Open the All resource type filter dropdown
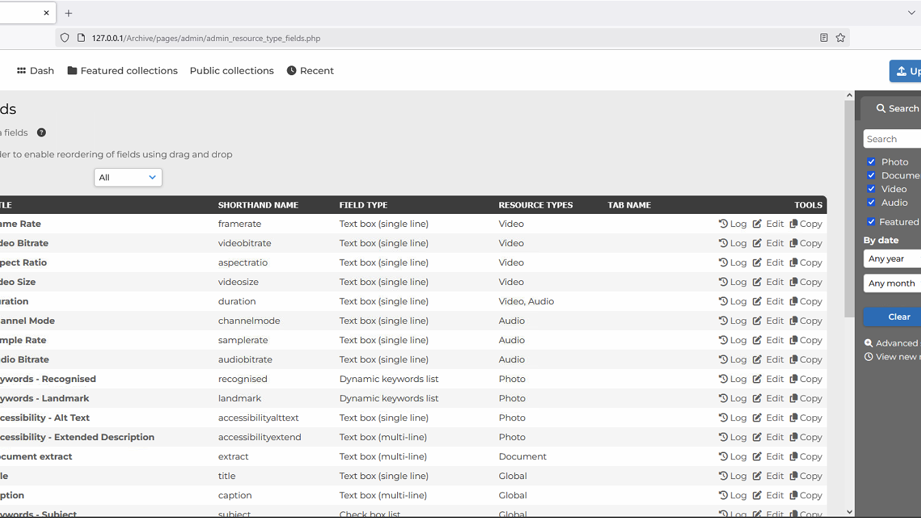Viewport: 921px width, 518px height. tap(128, 178)
